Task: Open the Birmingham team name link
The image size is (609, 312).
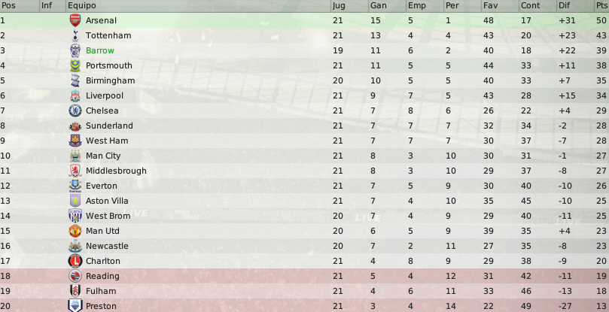Action: click(x=111, y=80)
